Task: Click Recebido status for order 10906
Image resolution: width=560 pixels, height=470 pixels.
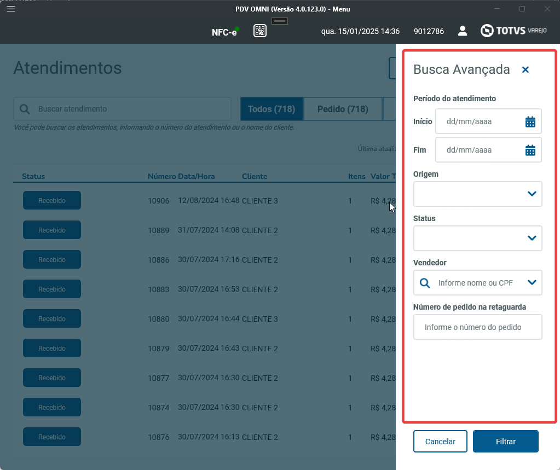Action: pos(52,201)
